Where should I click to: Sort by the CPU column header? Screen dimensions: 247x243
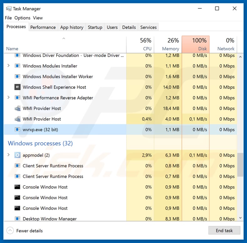click(x=140, y=44)
